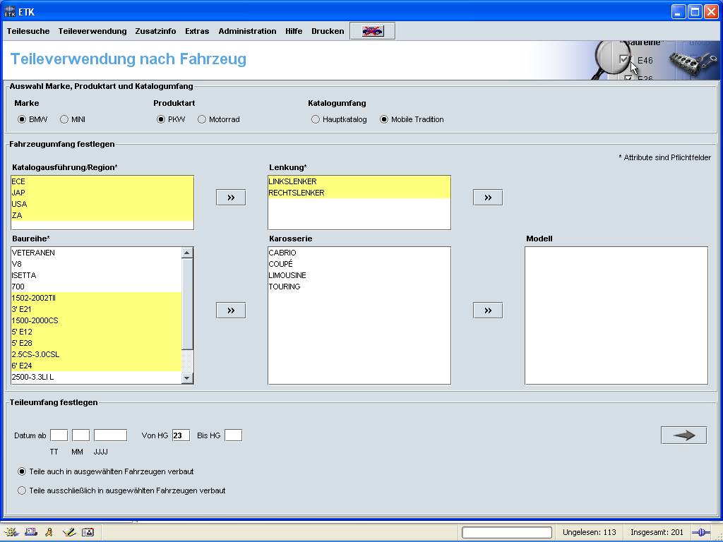Viewport: 723px width, 542px height.
Task: Open the Hilfe menu
Action: pyautogui.click(x=294, y=31)
